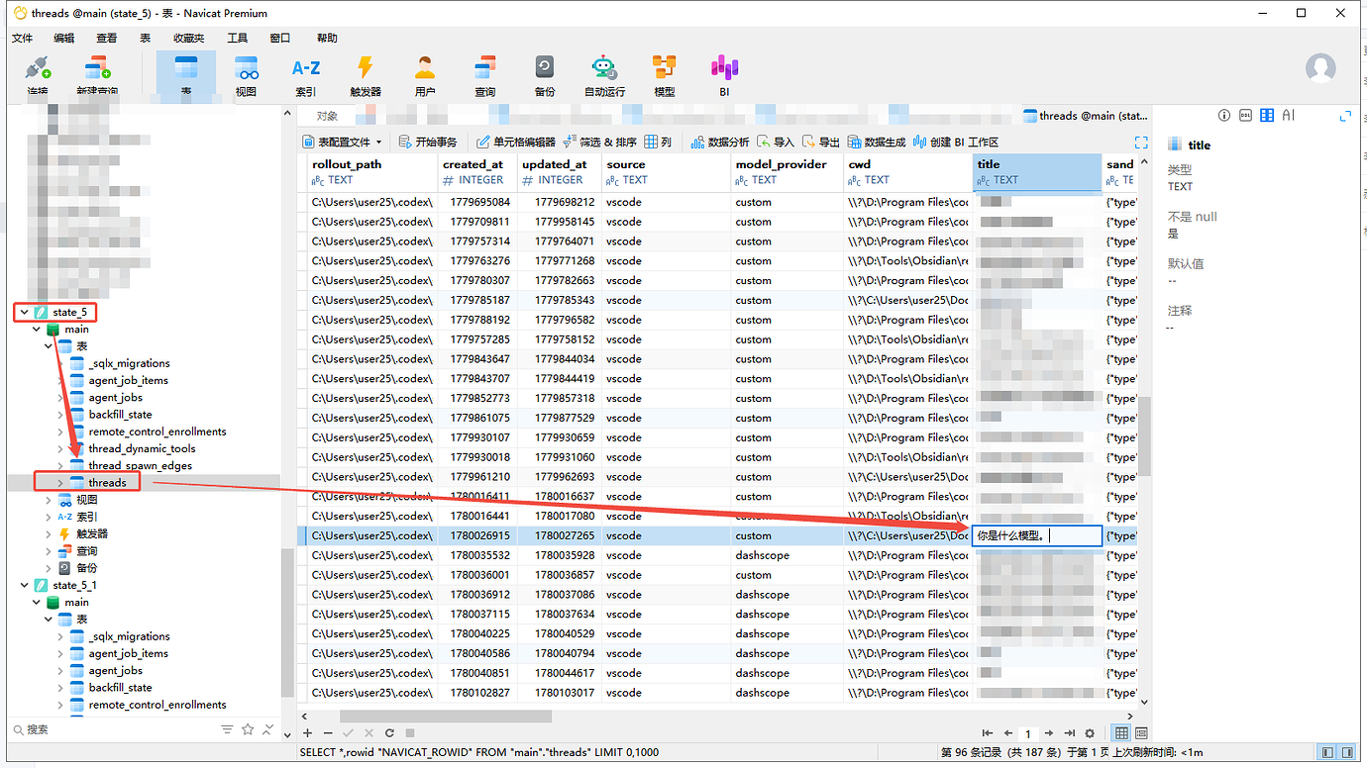Switch to grid view mode
The image size is (1367, 768).
click(1121, 733)
